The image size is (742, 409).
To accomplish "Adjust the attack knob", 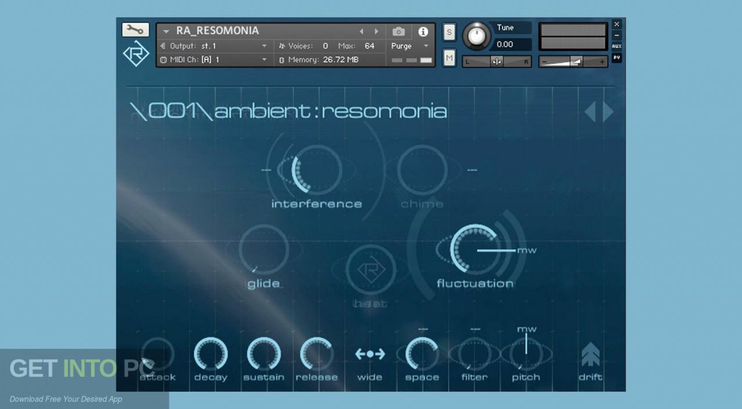I will click(x=157, y=354).
